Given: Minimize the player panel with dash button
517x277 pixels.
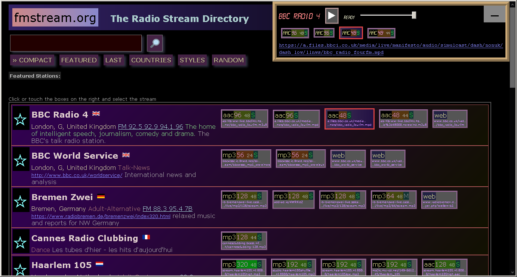Looking at the screenshot, I should pos(494,15).
